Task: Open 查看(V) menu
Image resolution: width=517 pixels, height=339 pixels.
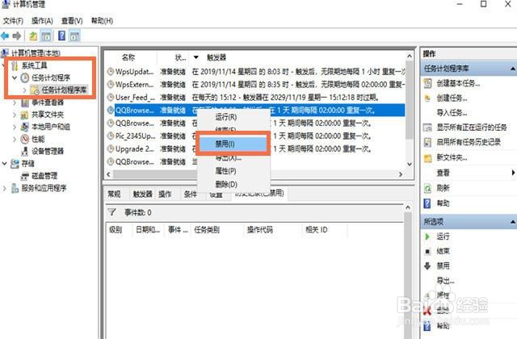Action: [72, 21]
